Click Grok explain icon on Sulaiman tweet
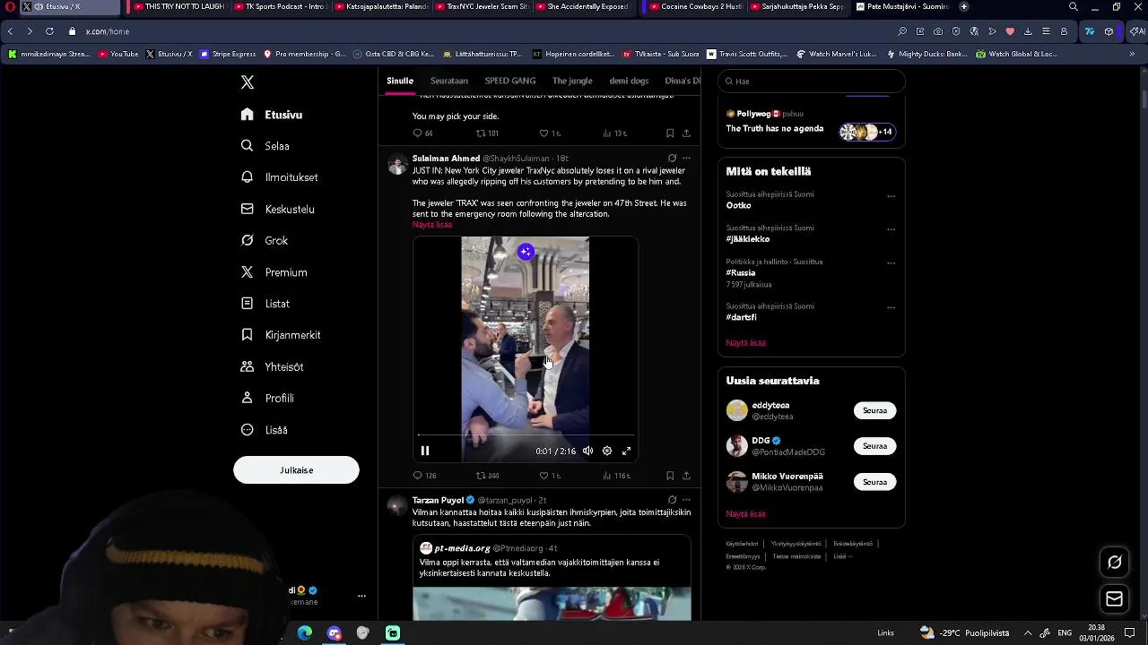Screen dimensions: 1148x645 pos(672,158)
